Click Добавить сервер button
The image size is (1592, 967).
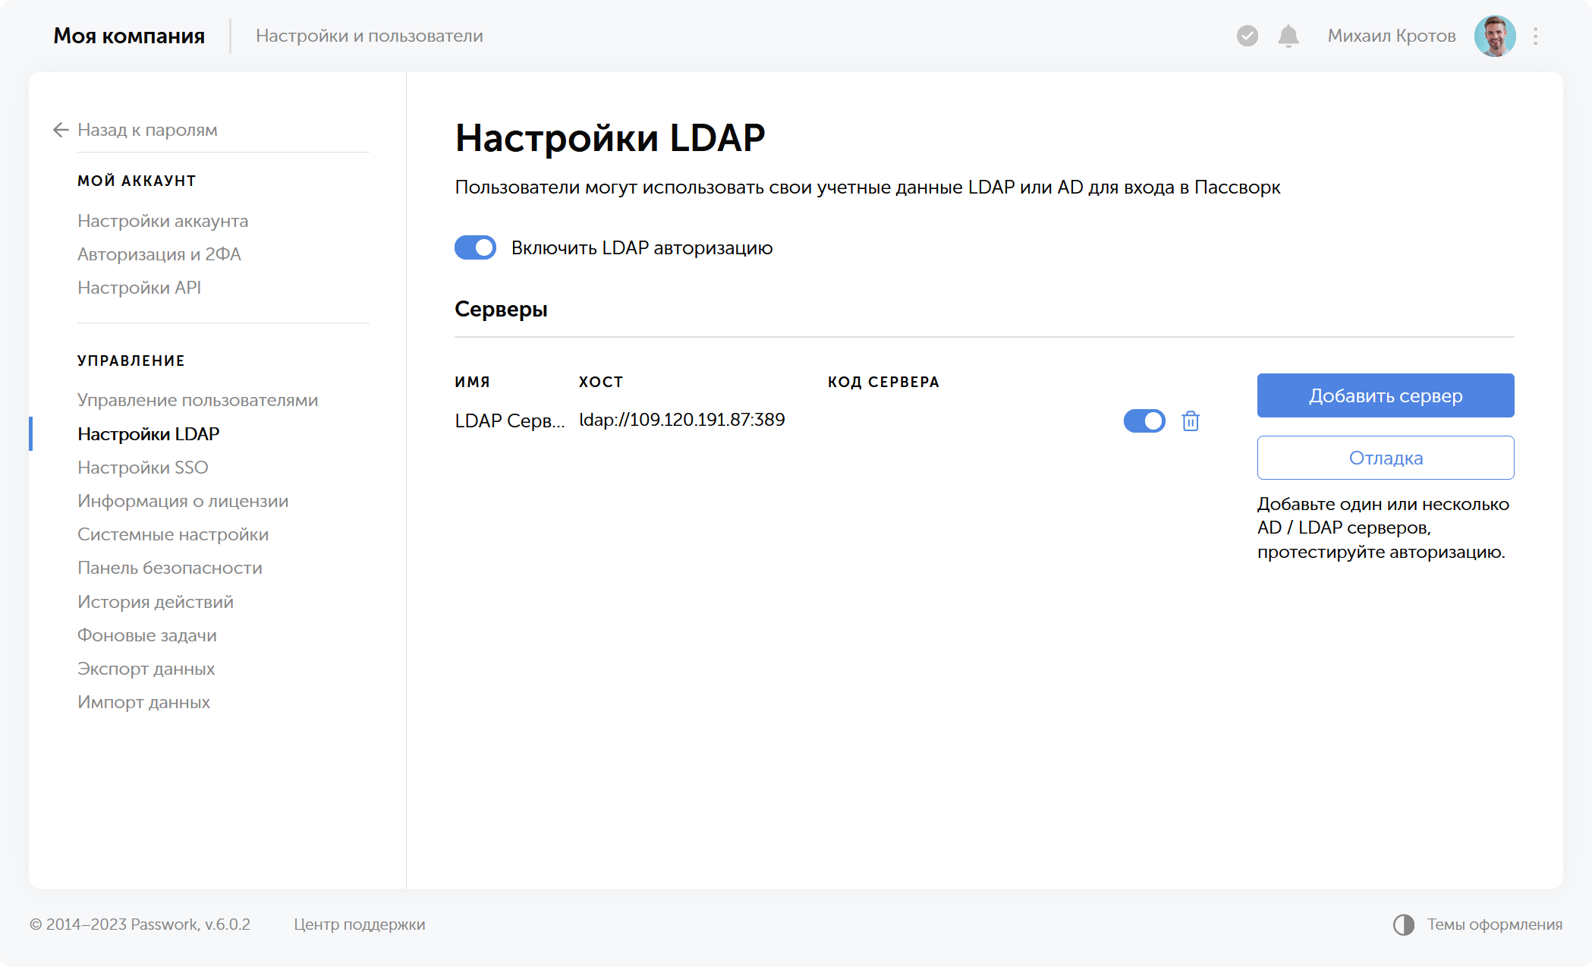click(x=1385, y=395)
